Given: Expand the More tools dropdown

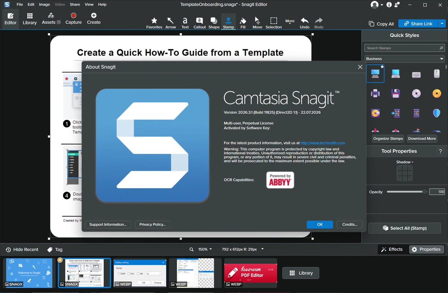Looking at the screenshot, I should (x=290, y=22).
